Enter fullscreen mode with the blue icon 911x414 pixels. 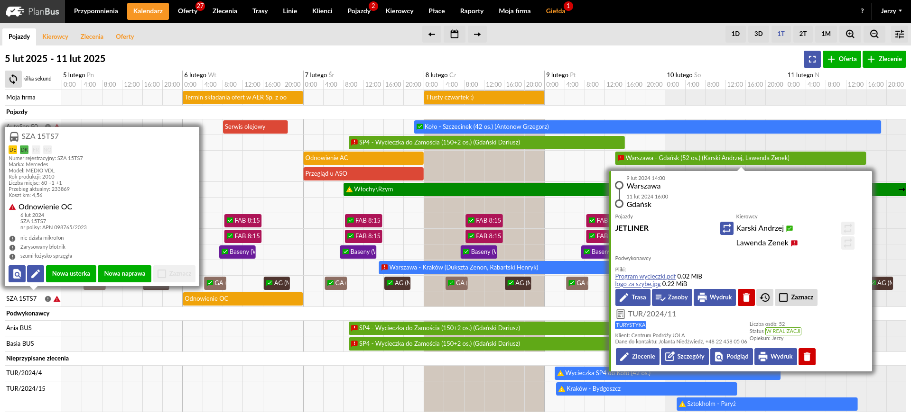click(812, 59)
